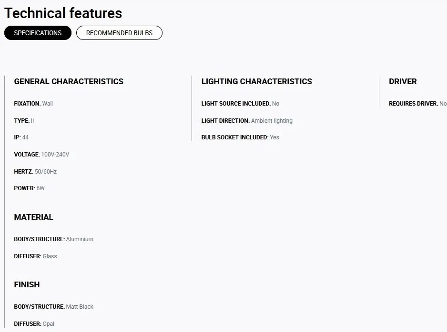The width and height of the screenshot is (447, 332).
Task: Click the Light Source Included: No row
Action: pyautogui.click(x=240, y=104)
